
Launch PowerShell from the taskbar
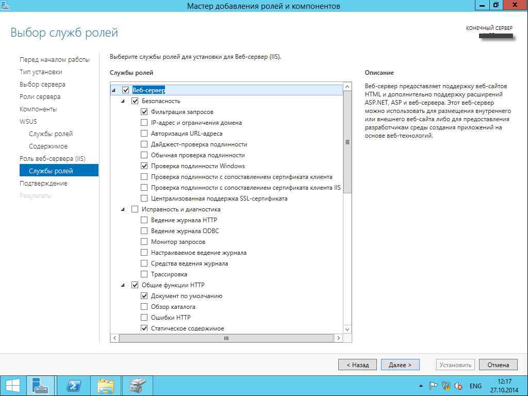click(74, 386)
